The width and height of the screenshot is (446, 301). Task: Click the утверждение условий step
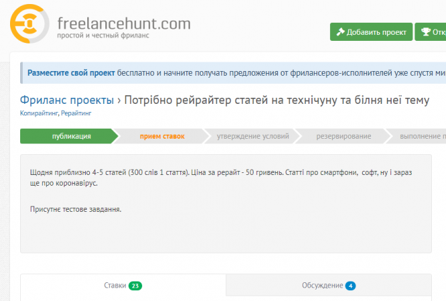point(252,136)
